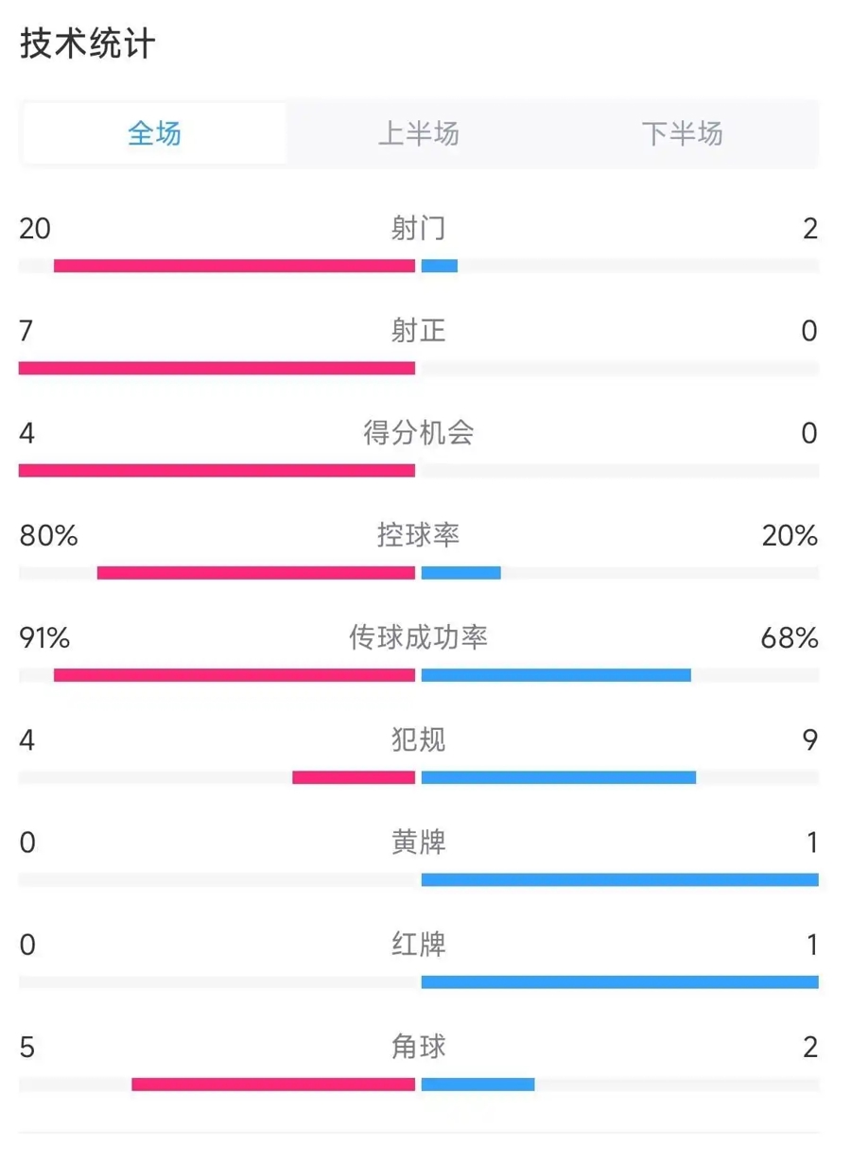Click the 射门 stat label
This screenshot has height=1163, width=851.
click(x=419, y=229)
